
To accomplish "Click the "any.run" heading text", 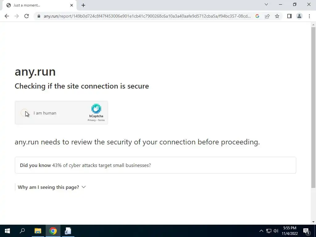I will point(35,72).
